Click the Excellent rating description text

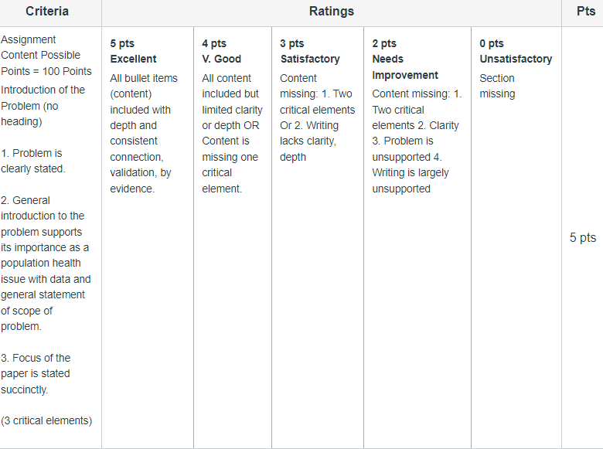pos(144,134)
